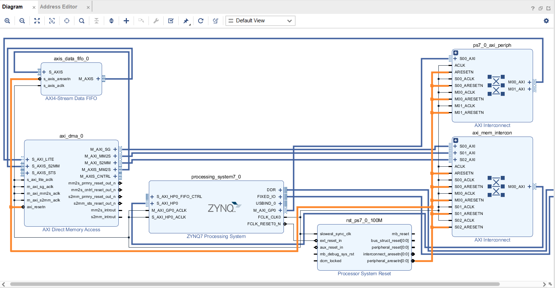Expand the ps7_0_axi_periph block hierarchy
Image resolution: width=555 pixels, height=288 pixels.
point(455,52)
